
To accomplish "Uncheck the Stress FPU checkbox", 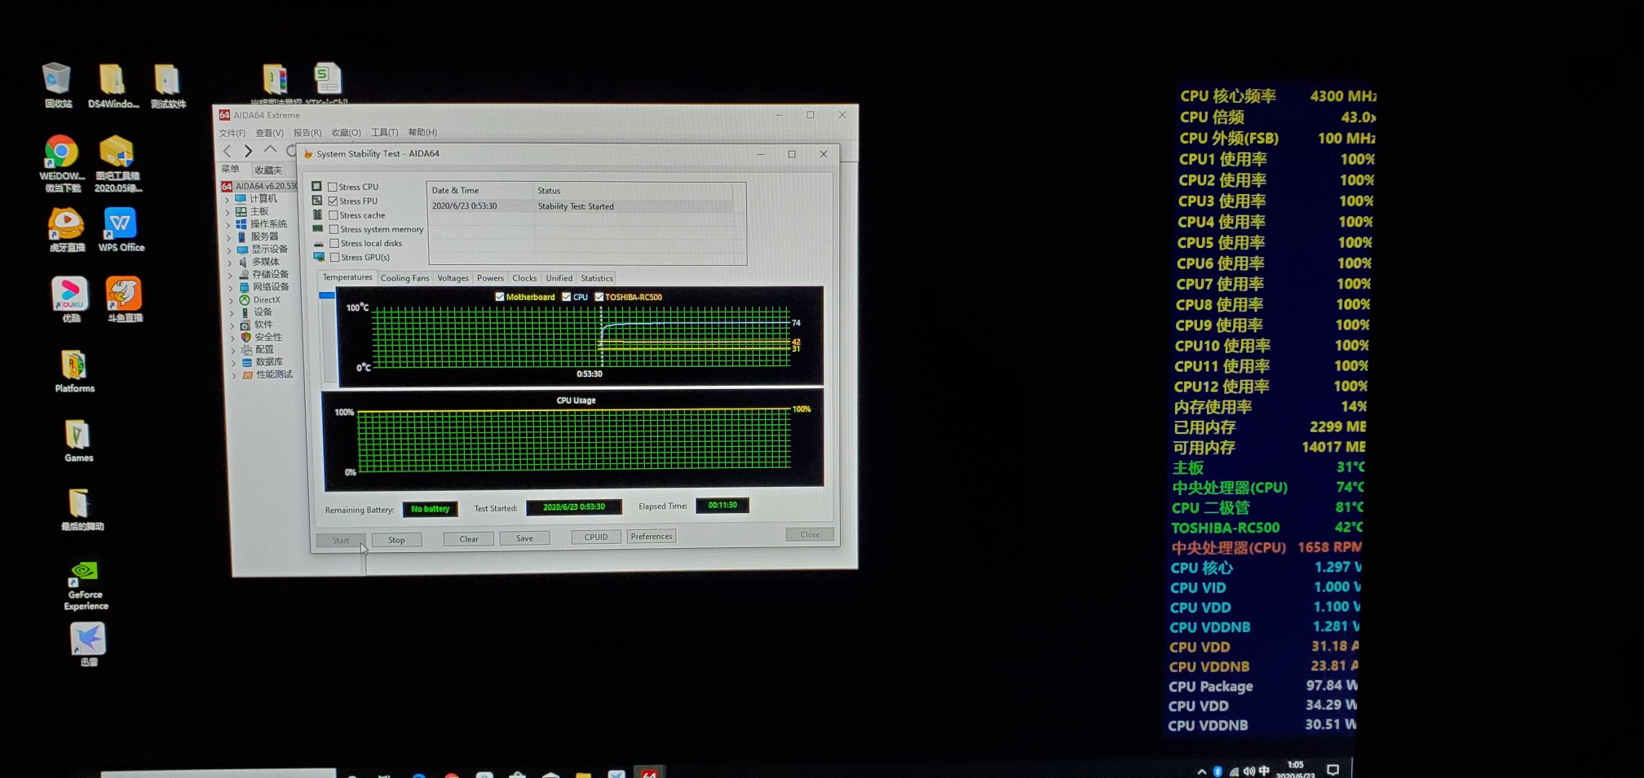I will [333, 201].
